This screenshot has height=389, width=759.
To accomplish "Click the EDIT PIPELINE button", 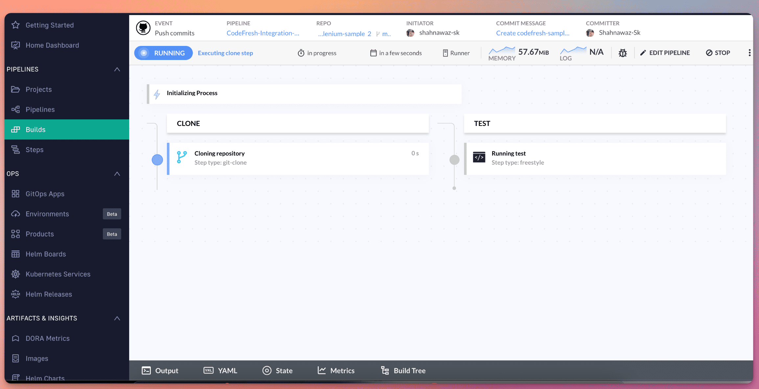I will pyautogui.click(x=665, y=53).
